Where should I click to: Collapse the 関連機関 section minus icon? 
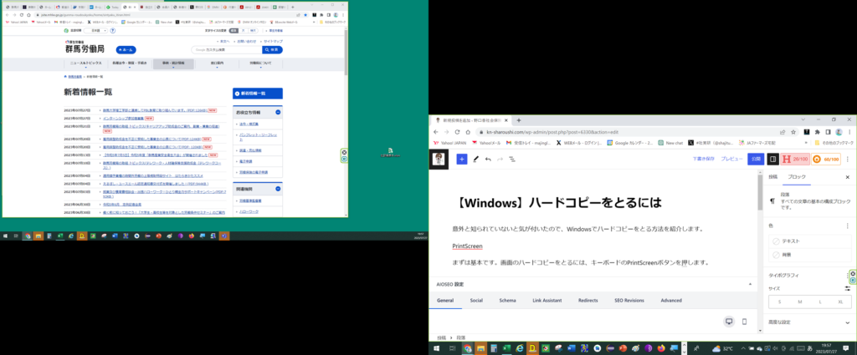click(278, 189)
